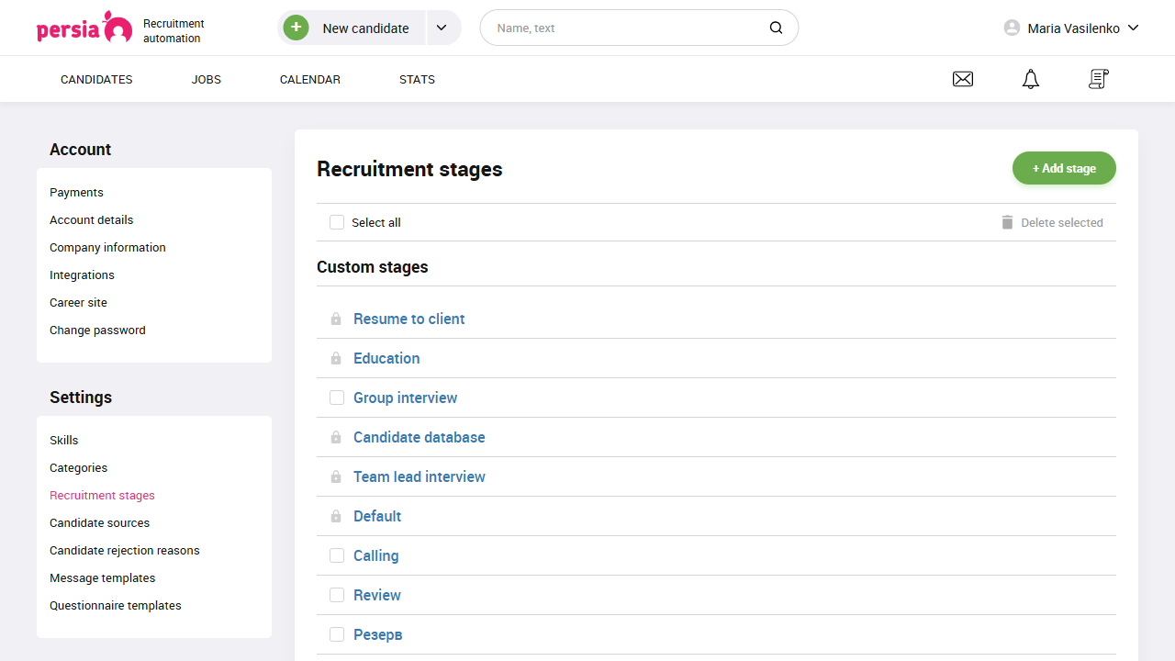
Task: Click the lock icon beside Education stage
Action: [x=336, y=358]
